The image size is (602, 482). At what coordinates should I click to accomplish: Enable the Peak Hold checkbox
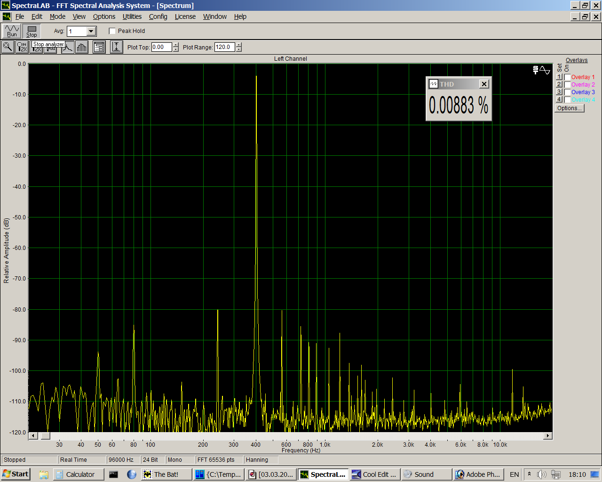pos(112,31)
